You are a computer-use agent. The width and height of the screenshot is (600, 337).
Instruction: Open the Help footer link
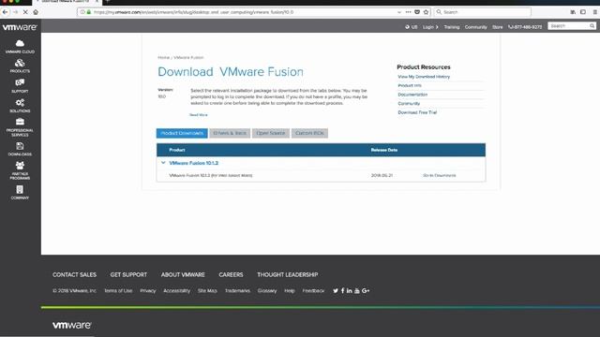(290, 291)
